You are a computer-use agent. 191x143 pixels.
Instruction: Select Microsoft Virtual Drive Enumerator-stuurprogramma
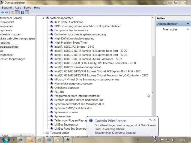point(87,80)
